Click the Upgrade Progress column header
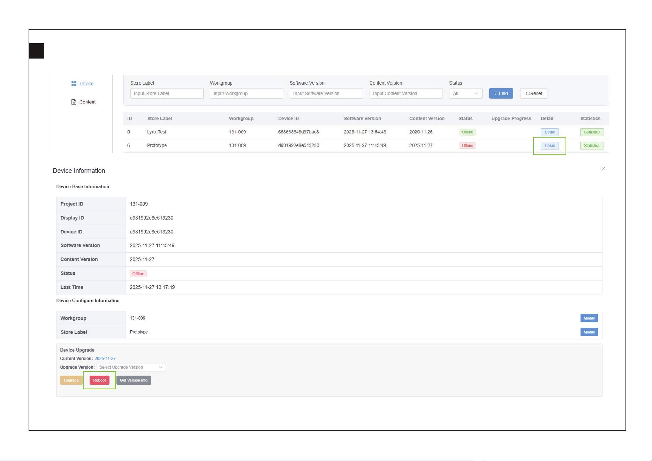Viewport: 652px width, 461px height. click(511, 118)
